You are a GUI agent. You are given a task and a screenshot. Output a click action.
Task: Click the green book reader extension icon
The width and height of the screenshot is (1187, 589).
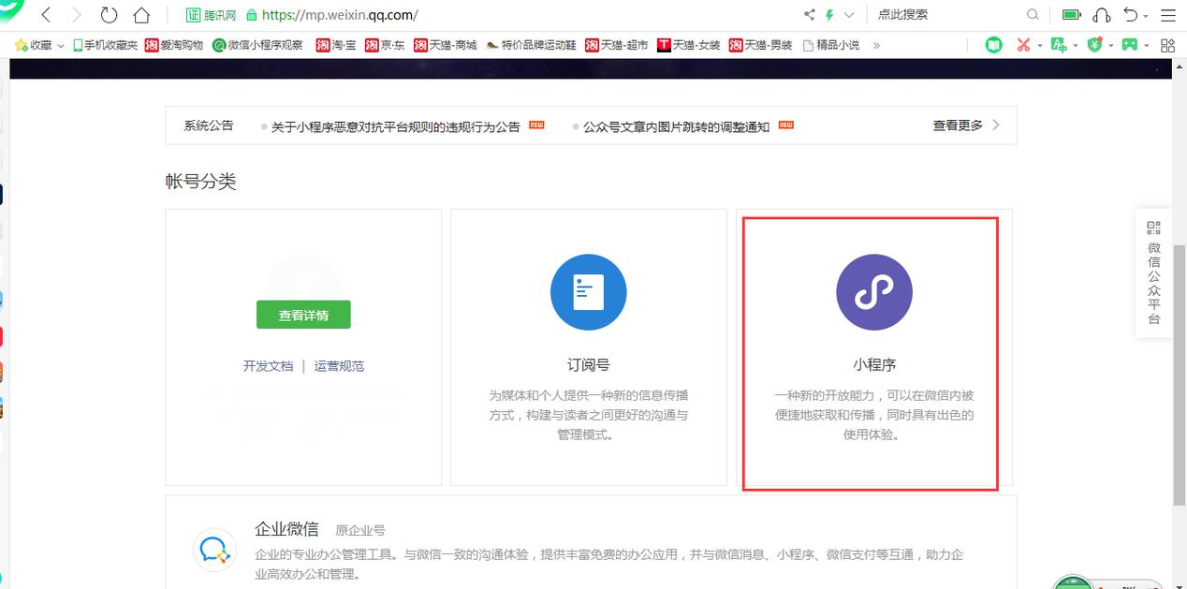994,45
